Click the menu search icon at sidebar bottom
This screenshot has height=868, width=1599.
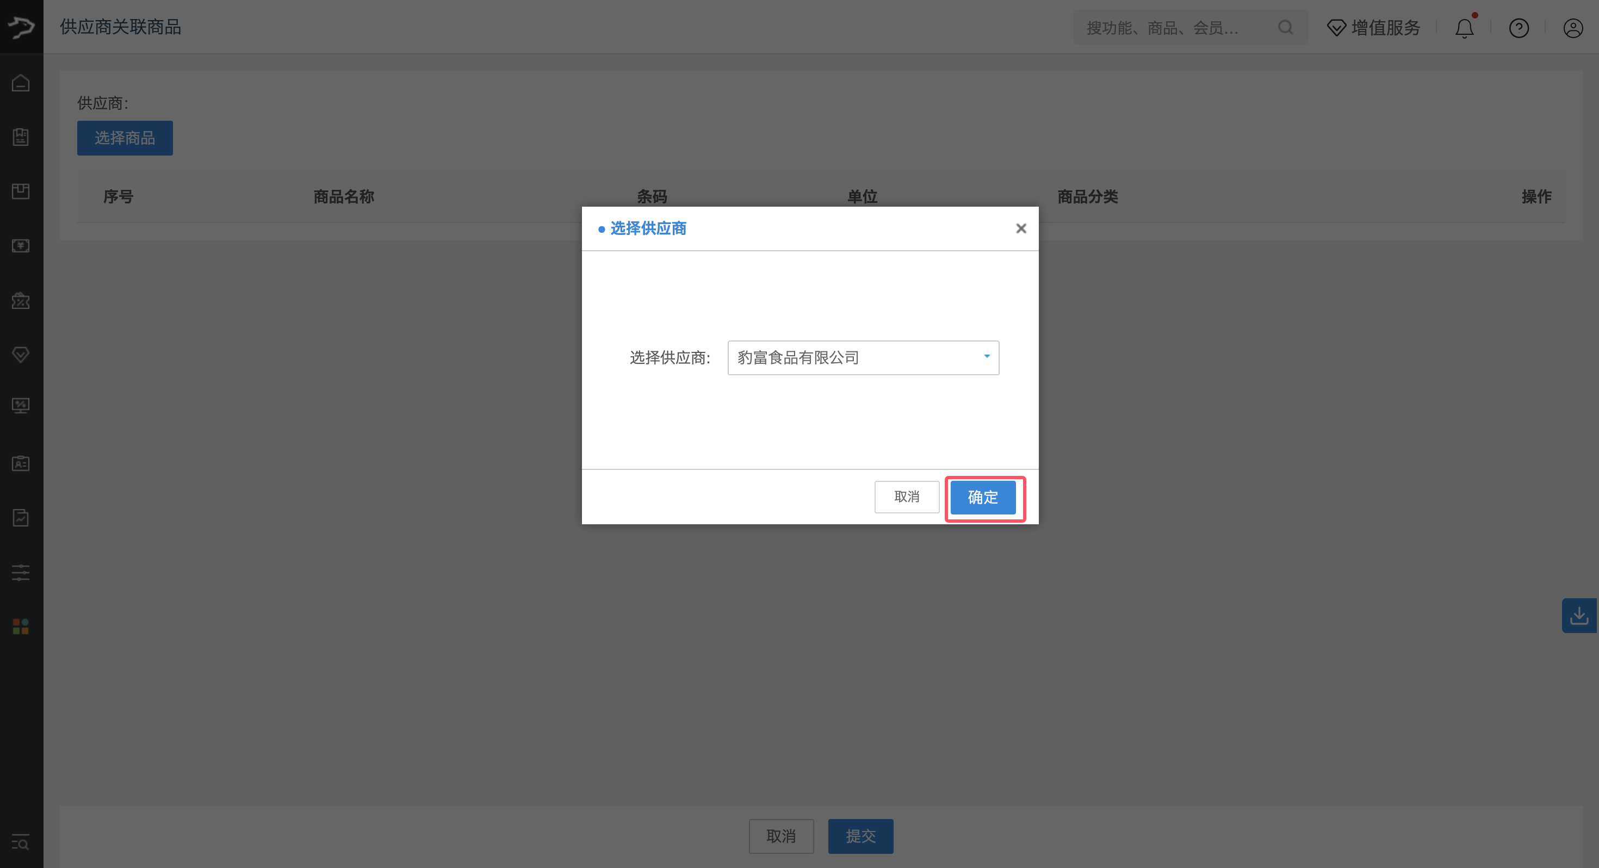(x=21, y=842)
